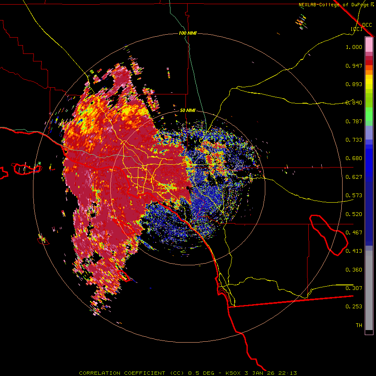Click the 0.307 scale value
376x376 pixels.
(354, 288)
